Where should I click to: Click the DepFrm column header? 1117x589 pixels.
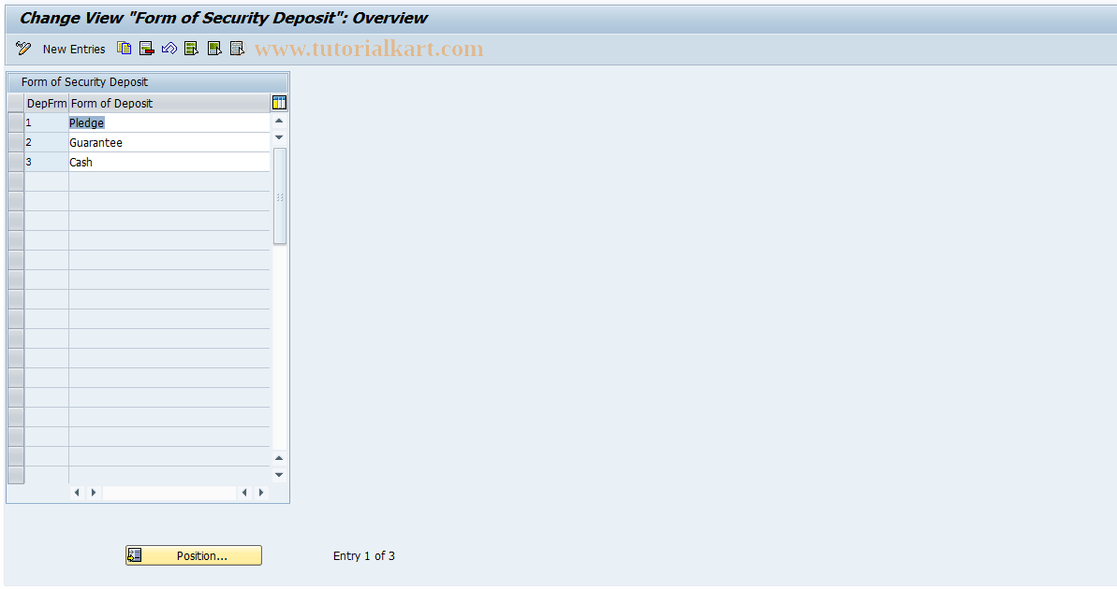point(46,103)
